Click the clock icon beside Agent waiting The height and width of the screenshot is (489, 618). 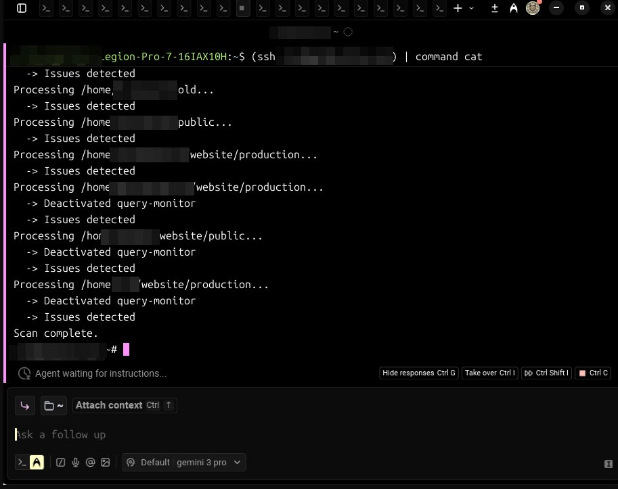[24, 373]
